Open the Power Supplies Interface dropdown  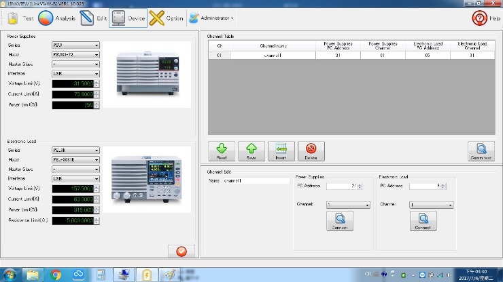click(x=75, y=73)
